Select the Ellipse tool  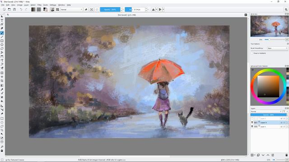click(2, 45)
